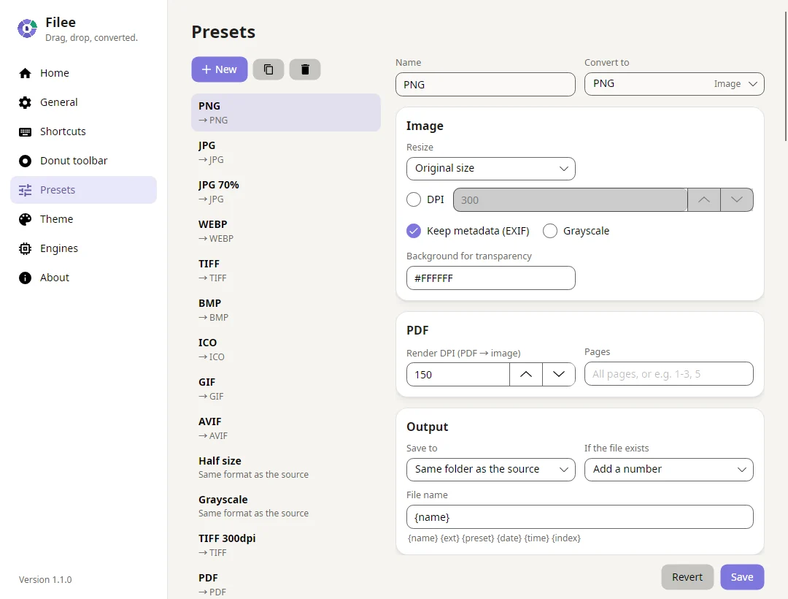This screenshot has width=788, height=599.
Task: Decrease DPI with the down arrow
Action: [x=737, y=199]
